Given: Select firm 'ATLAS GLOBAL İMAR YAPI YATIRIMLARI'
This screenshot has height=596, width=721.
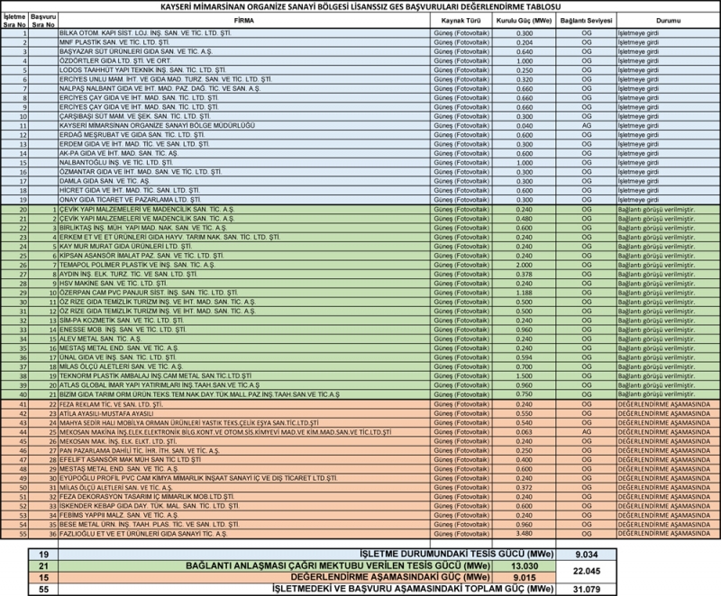Looking at the screenshot, I should tap(160, 385).
